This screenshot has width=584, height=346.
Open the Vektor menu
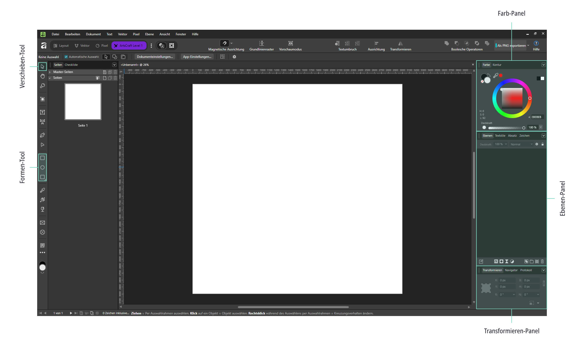coord(123,34)
